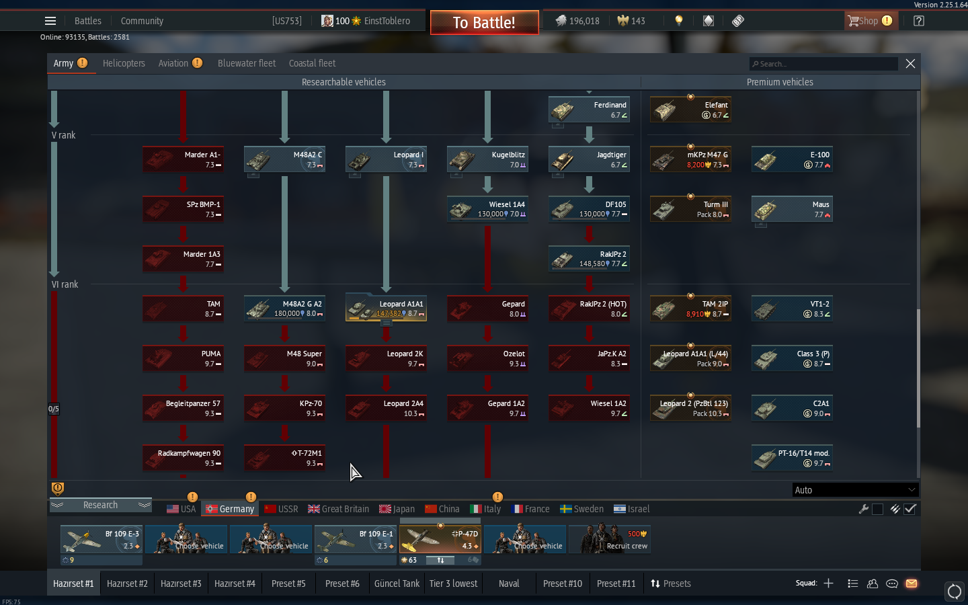Click the orange alert badge on Army tab
The image size is (968, 605).
point(82,63)
